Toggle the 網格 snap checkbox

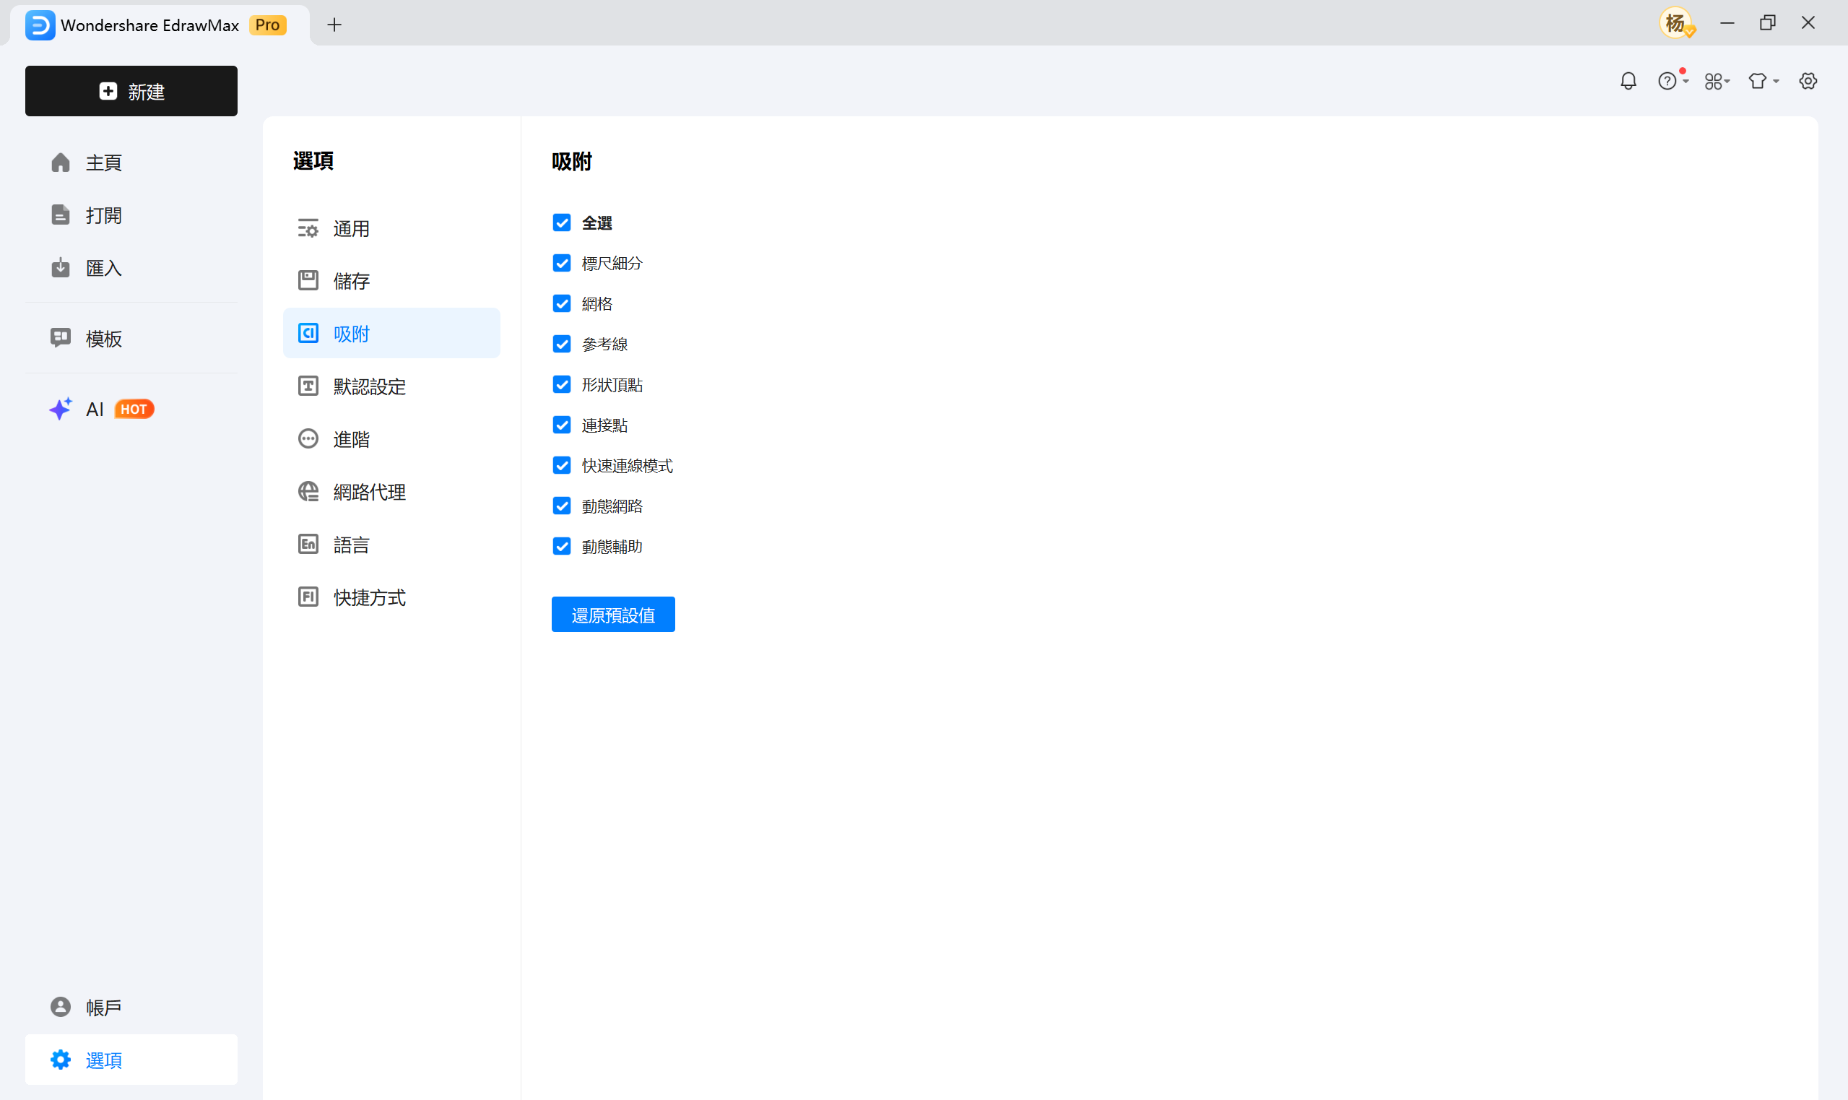click(562, 304)
